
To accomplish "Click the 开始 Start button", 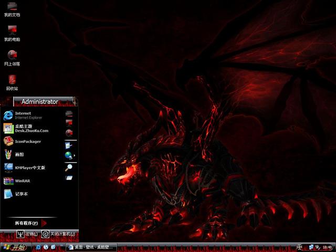I will pyautogui.click(x=15, y=247).
